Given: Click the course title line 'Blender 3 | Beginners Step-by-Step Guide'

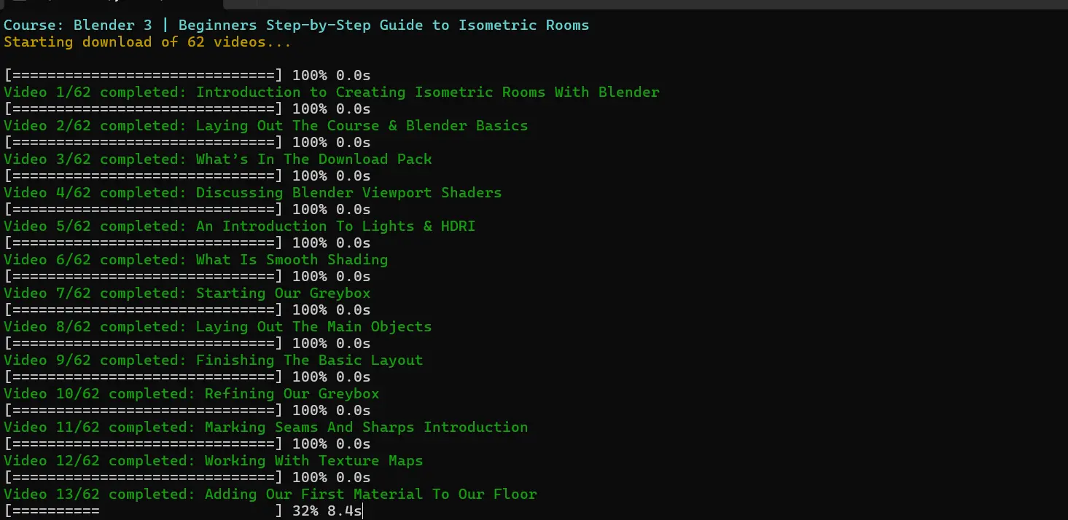Looking at the screenshot, I should [296, 25].
